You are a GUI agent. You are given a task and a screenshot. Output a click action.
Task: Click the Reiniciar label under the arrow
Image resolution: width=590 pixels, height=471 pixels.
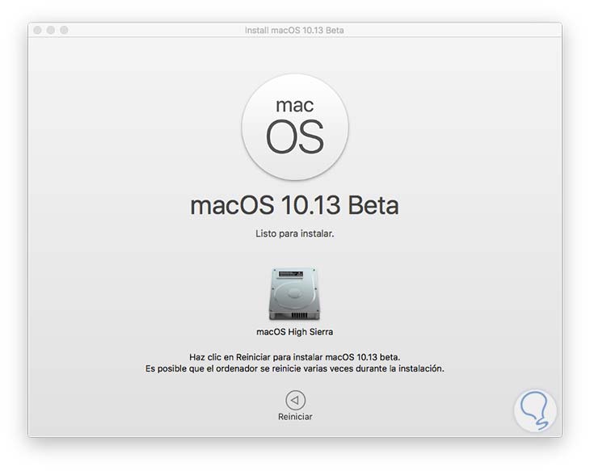click(295, 417)
